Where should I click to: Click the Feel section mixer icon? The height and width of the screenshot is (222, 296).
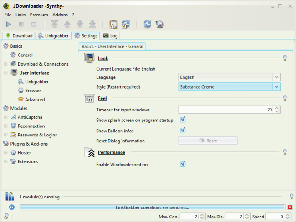89,98
